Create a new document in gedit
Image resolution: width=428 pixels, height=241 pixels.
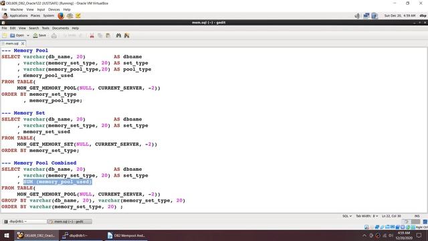point(5,35)
